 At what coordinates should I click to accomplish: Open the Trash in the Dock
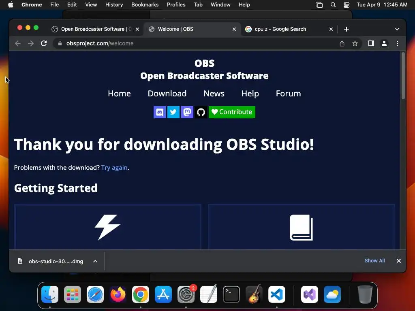point(365,294)
